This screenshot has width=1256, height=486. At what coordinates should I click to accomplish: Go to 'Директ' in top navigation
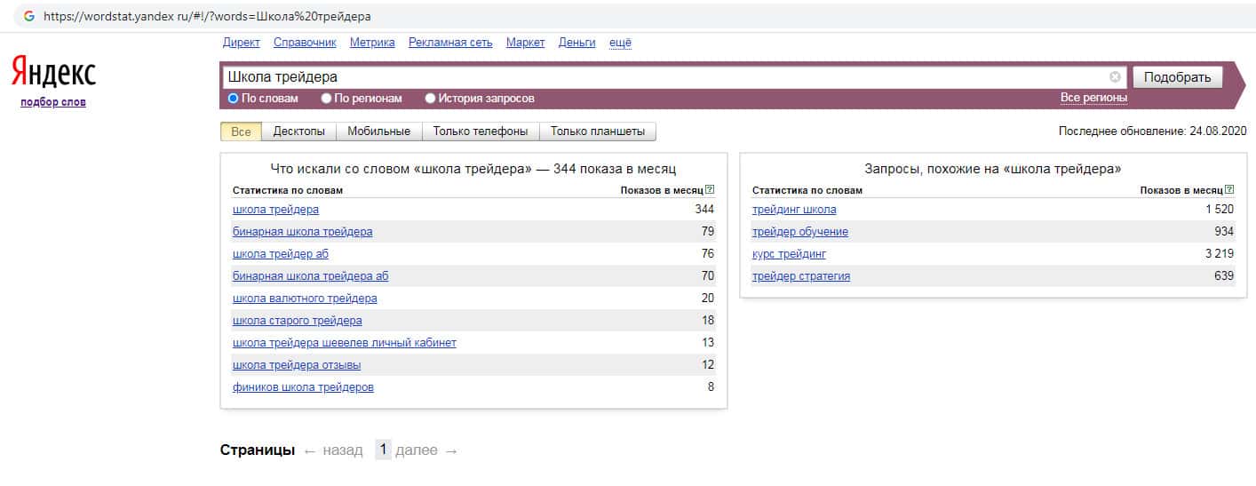tap(241, 43)
